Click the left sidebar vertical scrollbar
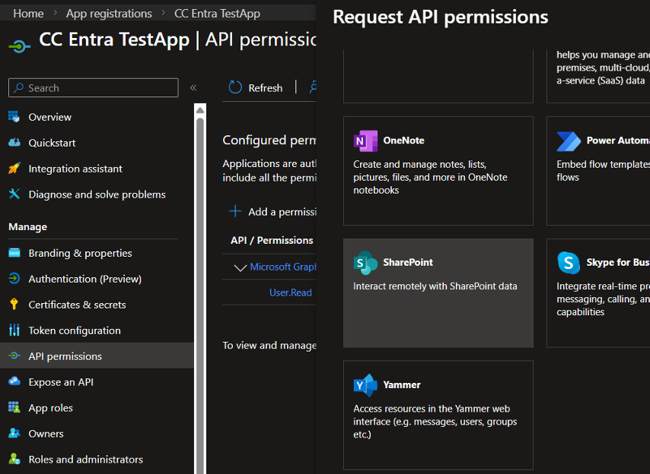The height and width of the screenshot is (474, 650). [200, 289]
